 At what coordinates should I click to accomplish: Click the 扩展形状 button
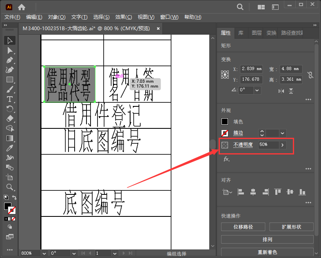pos(292,227)
